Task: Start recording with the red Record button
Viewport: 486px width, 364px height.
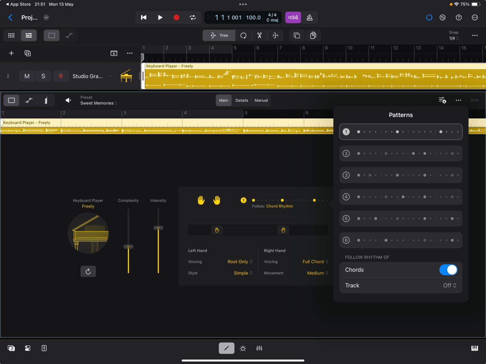Action: coord(176,17)
